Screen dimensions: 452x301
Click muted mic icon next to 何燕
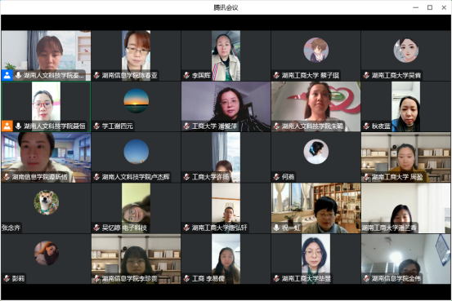click(276, 177)
